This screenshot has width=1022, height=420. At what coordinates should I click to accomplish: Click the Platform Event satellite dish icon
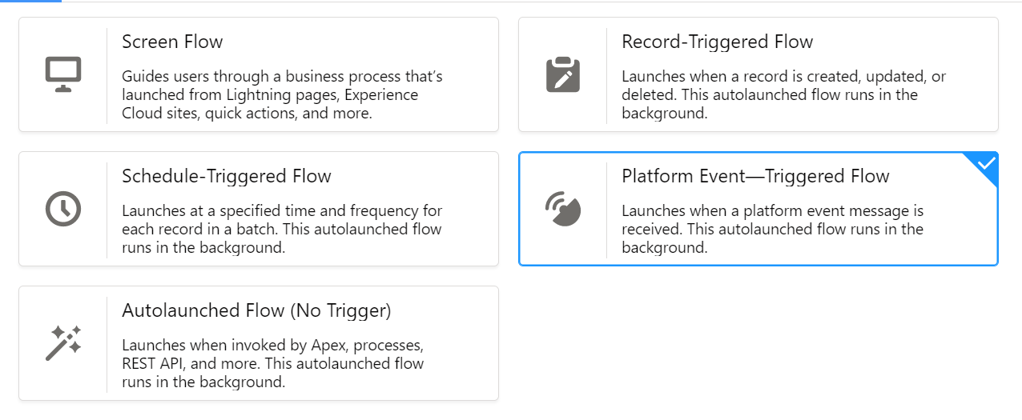coord(562,209)
